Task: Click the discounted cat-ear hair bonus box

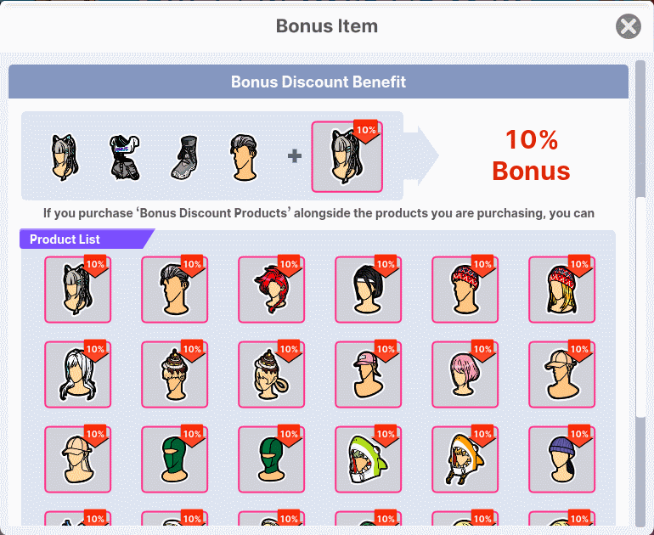Action: 347,156
